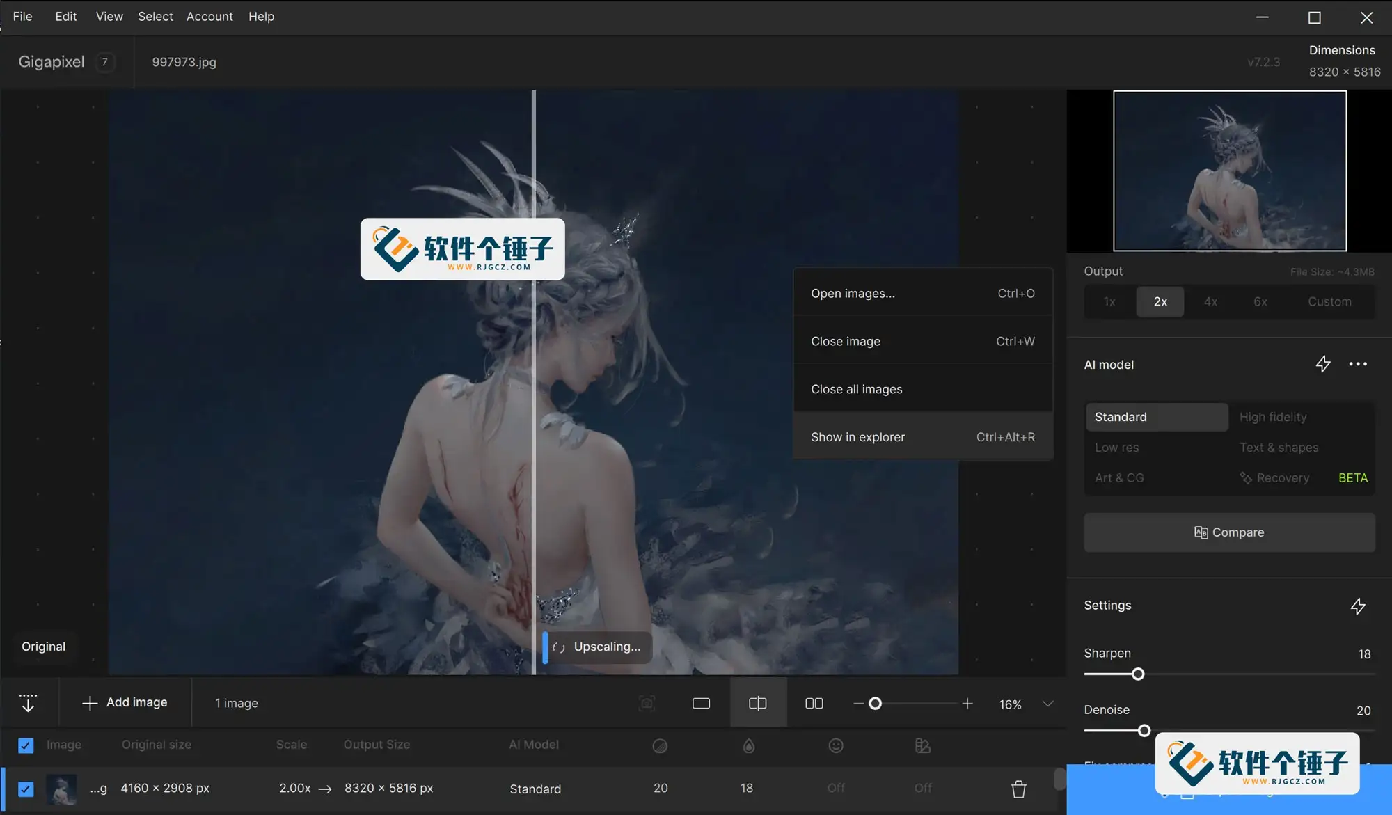Open the Account menu
The width and height of the screenshot is (1392, 815).
point(209,16)
